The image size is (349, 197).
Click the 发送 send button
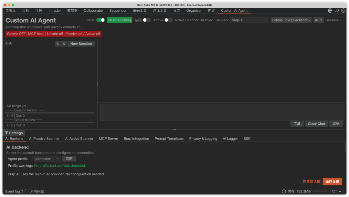coord(336,124)
